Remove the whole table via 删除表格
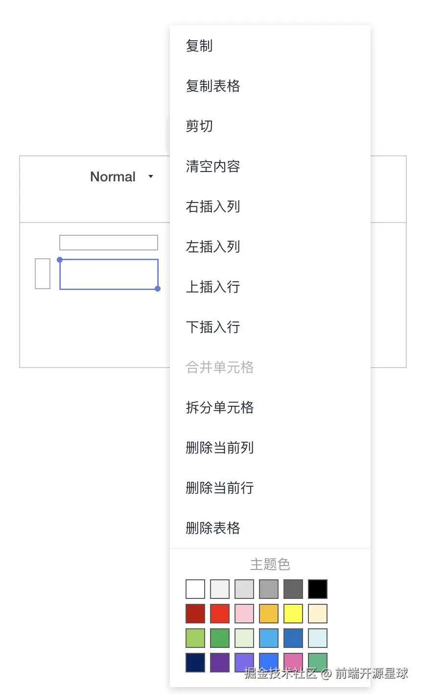The image size is (422, 694). (212, 528)
